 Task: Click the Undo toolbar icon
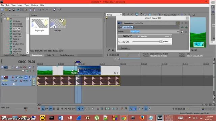[x=40, y=10]
